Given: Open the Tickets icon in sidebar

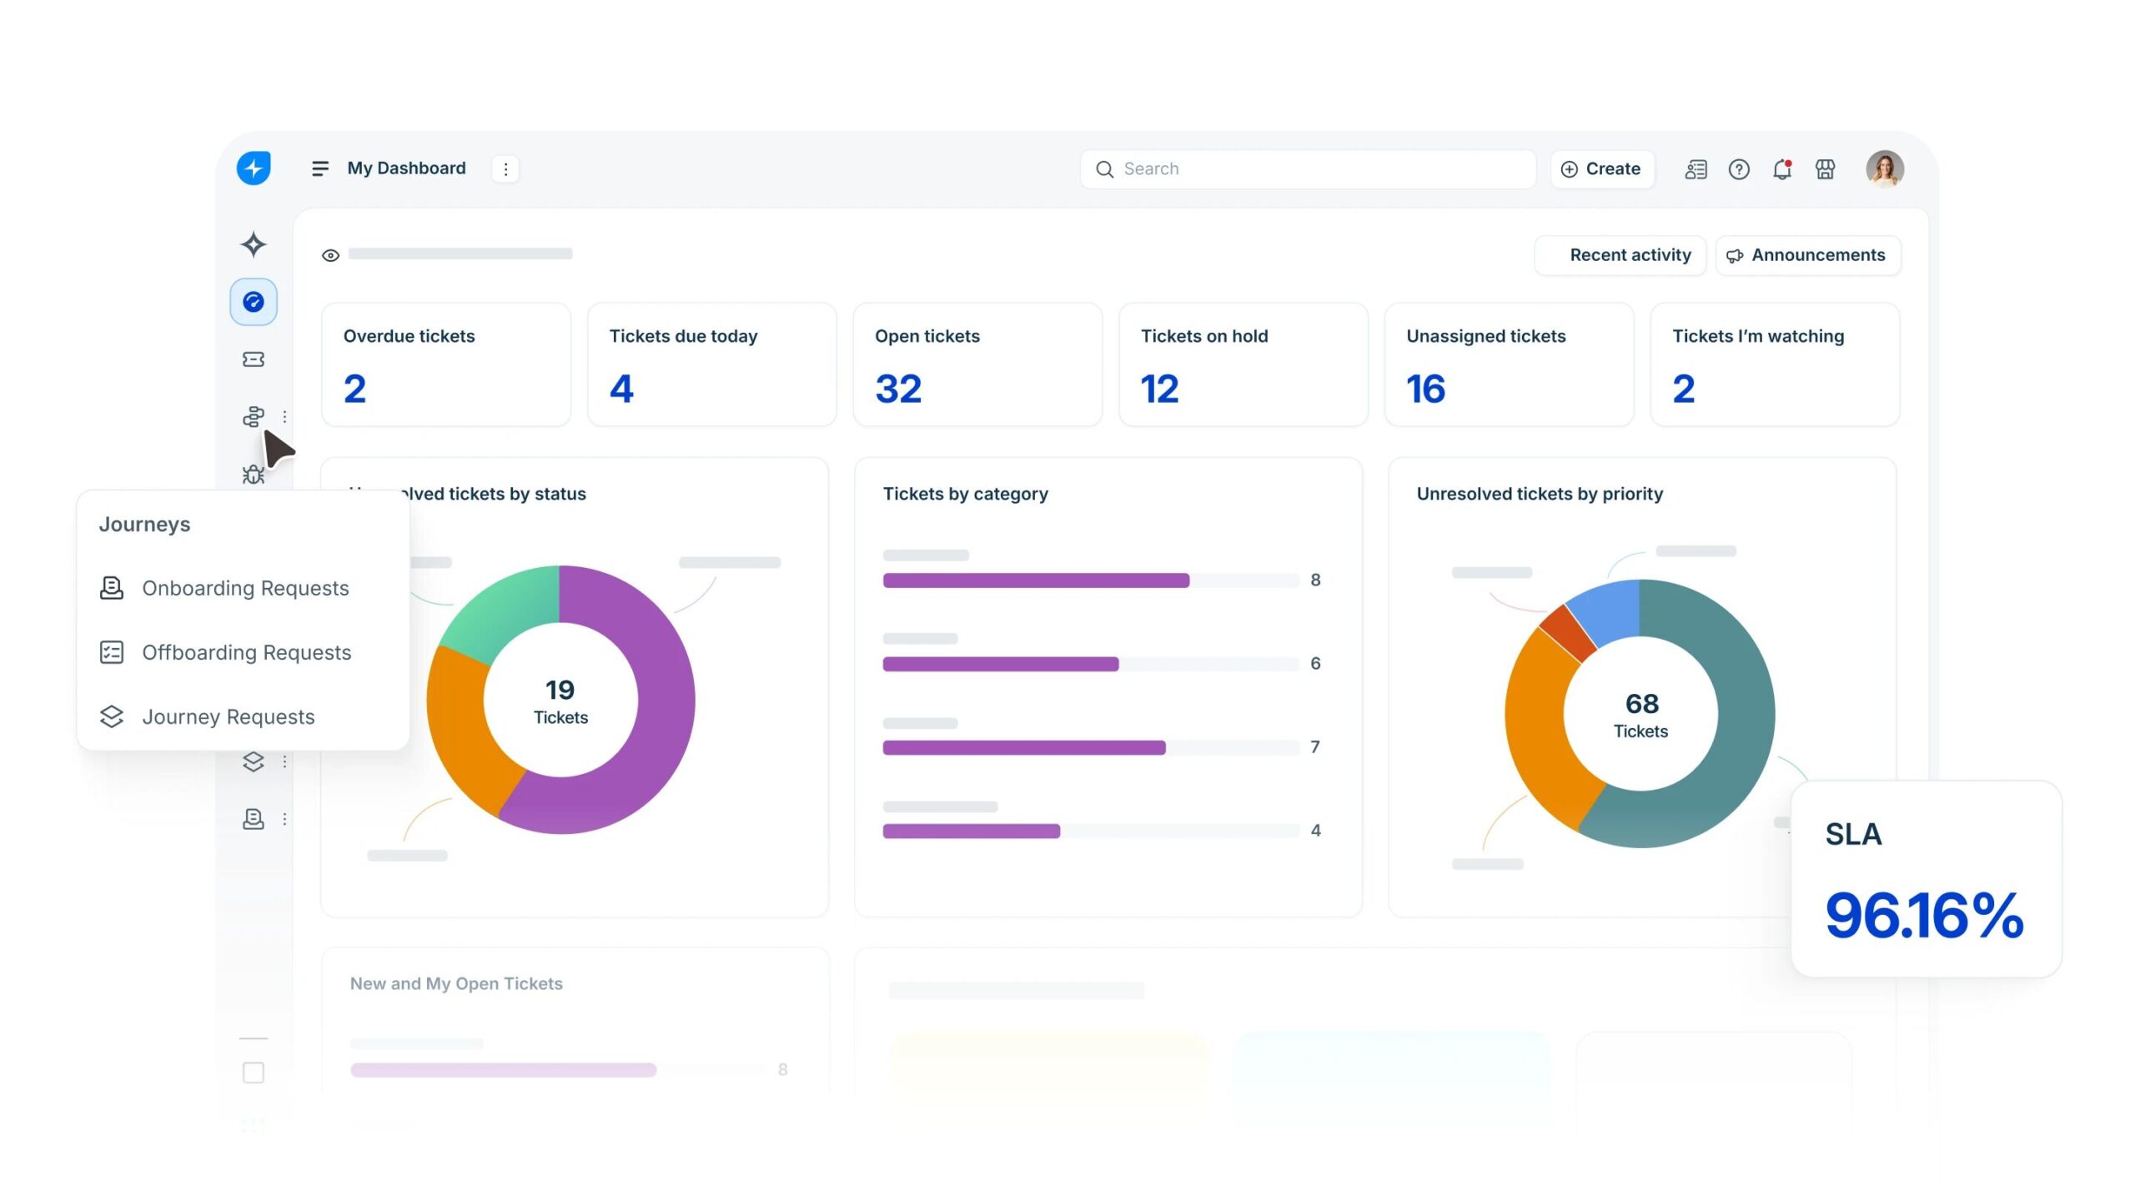Looking at the screenshot, I should click(x=254, y=359).
